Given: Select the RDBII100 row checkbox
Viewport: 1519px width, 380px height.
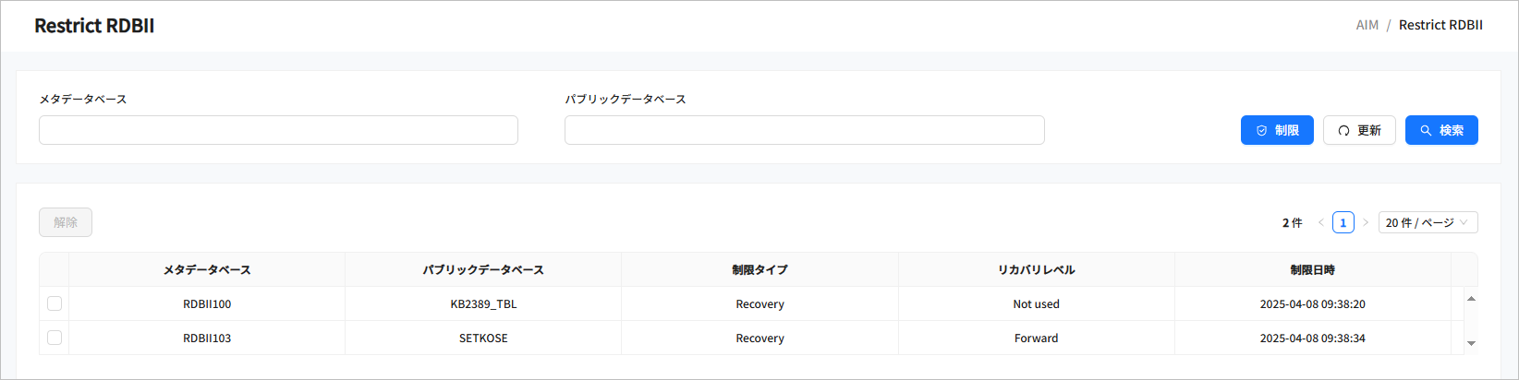Looking at the screenshot, I should pyautogui.click(x=55, y=303).
